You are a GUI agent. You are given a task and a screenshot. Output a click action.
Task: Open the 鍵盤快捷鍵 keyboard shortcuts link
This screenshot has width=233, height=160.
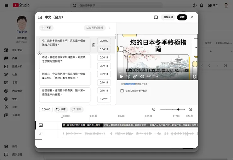(130, 84)
